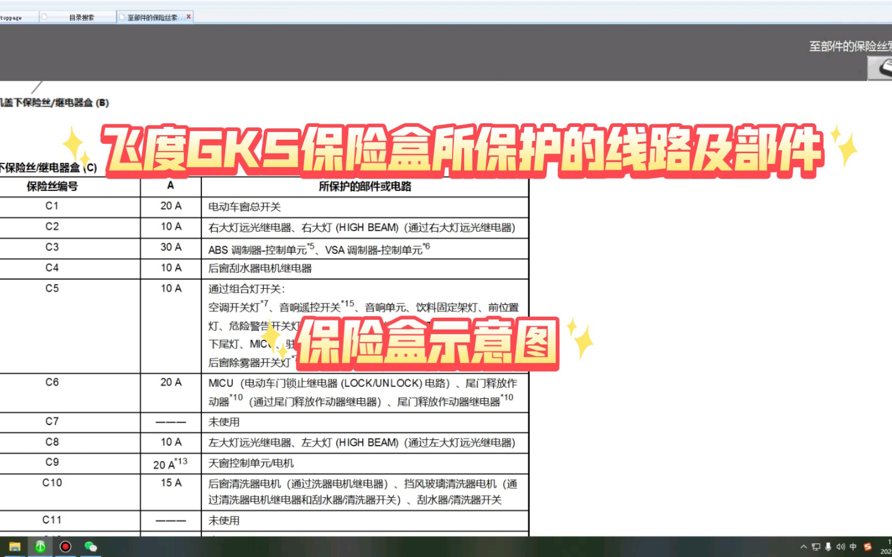Close the 至部件的保险丝索 tab
The height and width of the screenshot is (557, 892).
188,17
